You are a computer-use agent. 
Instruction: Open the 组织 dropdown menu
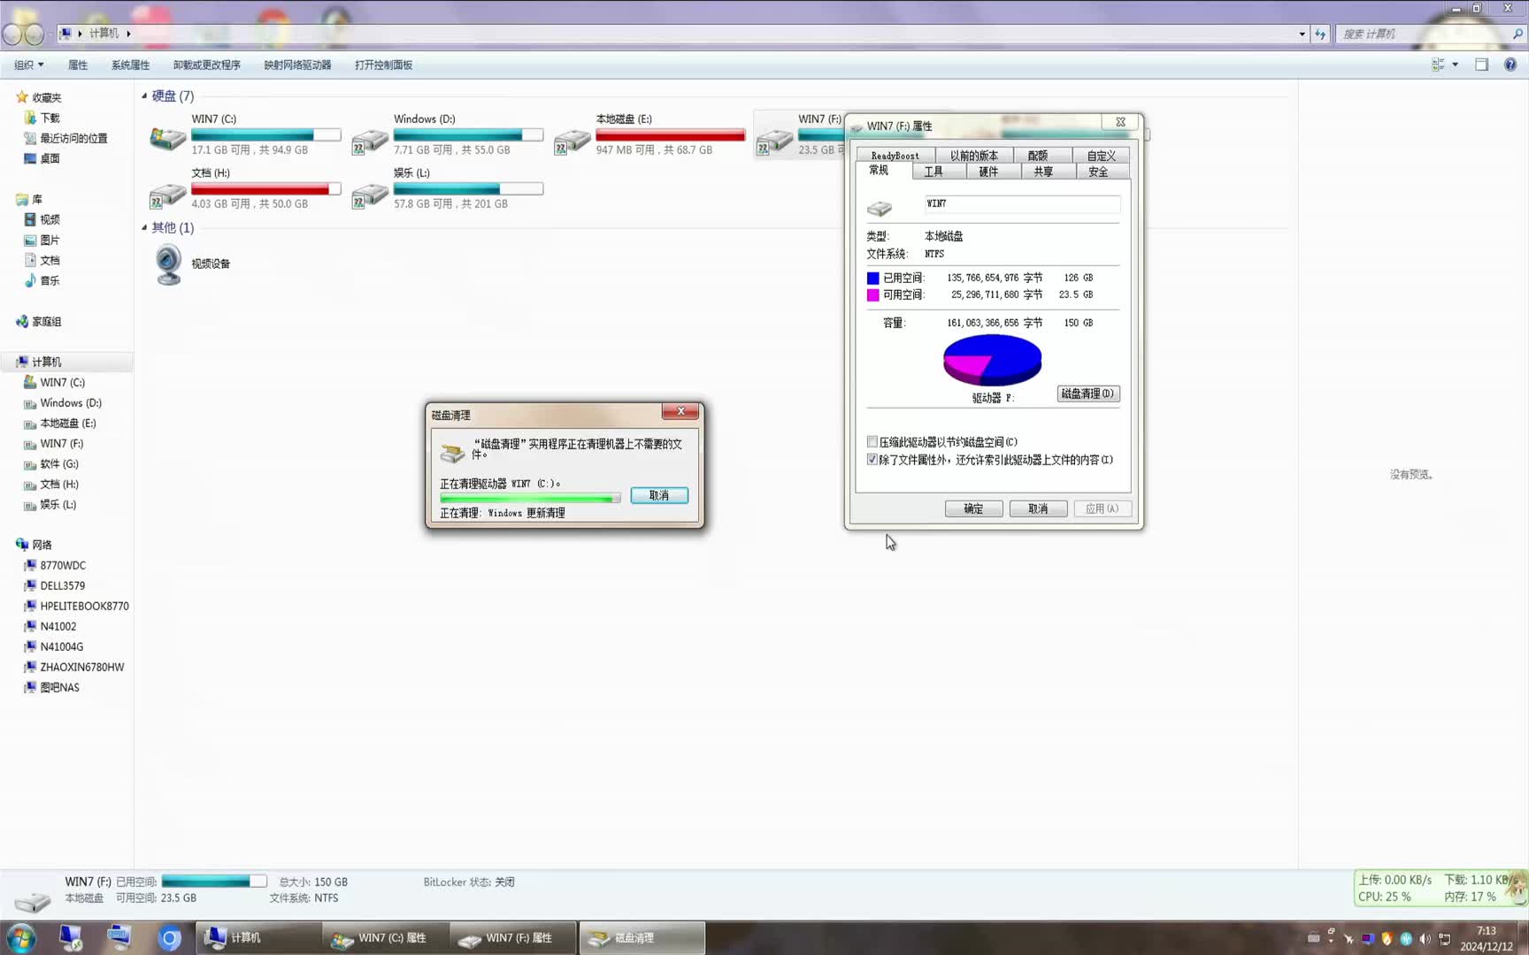point(28,65)
